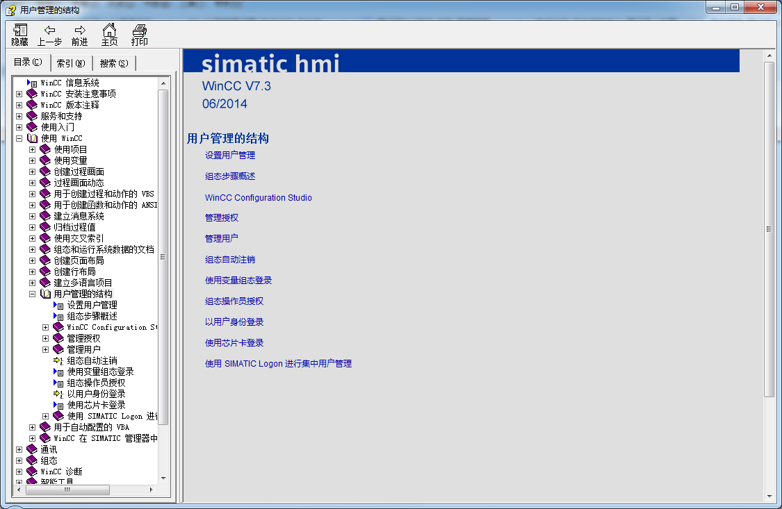Expand the 使用 SIMATIC Logon tree node
This screenshot has height=509, width=782.
point(45,416)
